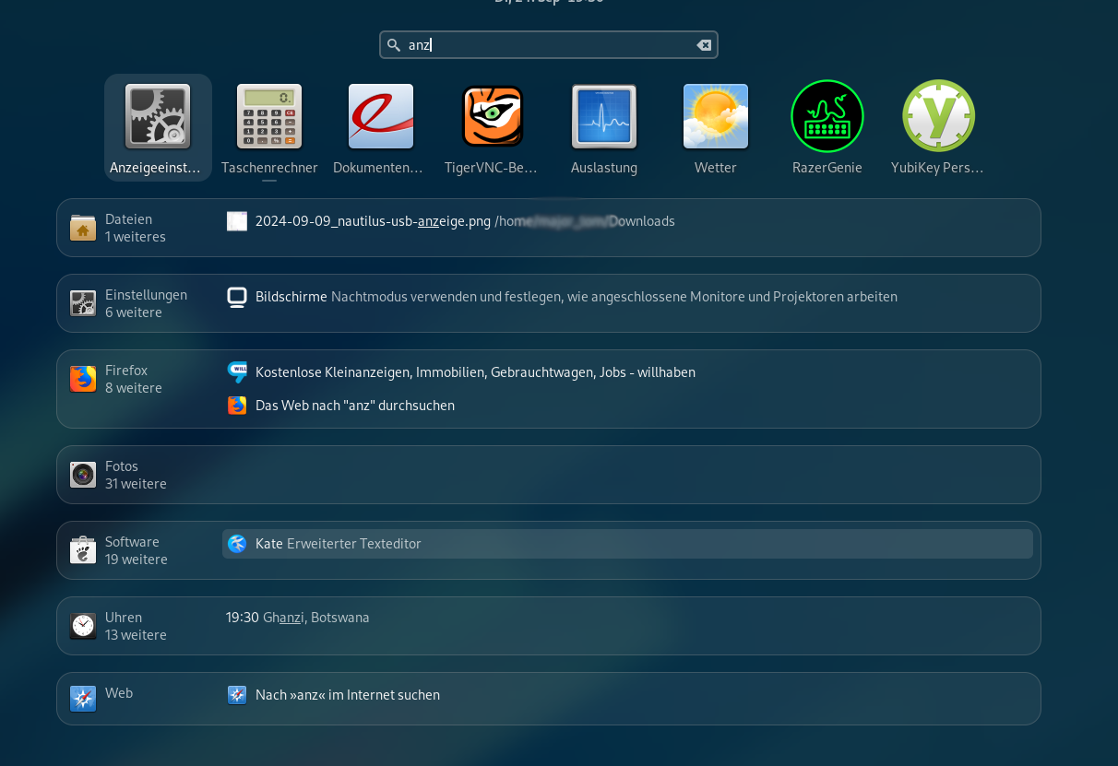Viewport: 1118px width, 766px height.
Task: Click the PNG file thumbnail icon
Action: [x=237, y=221]
